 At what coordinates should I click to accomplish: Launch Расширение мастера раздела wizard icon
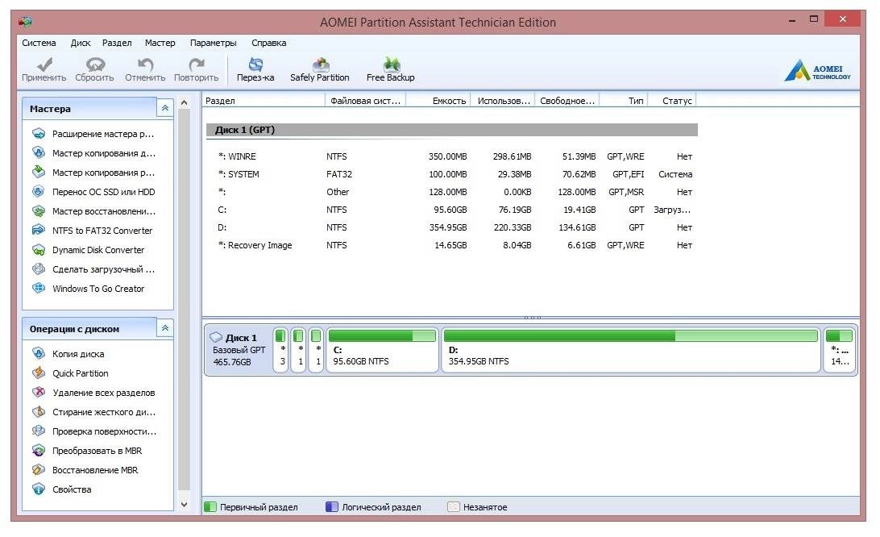[38, 134]
